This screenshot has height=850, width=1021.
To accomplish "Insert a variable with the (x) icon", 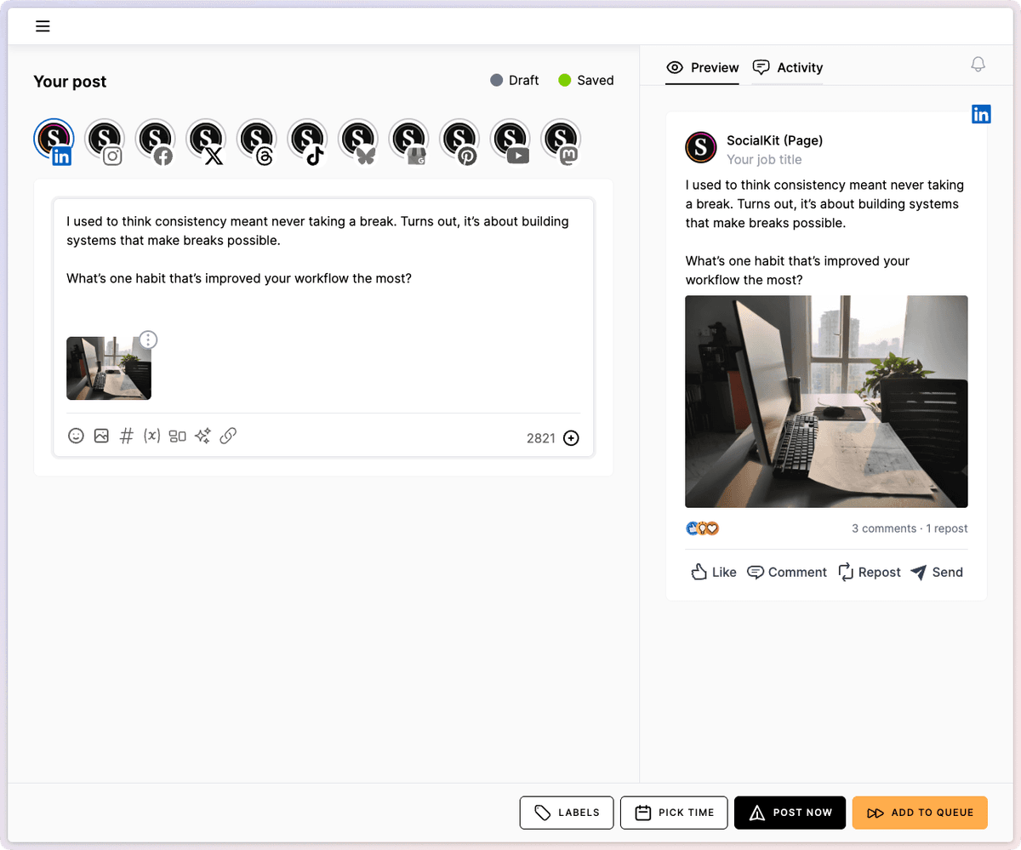I will tap(151, 436).
